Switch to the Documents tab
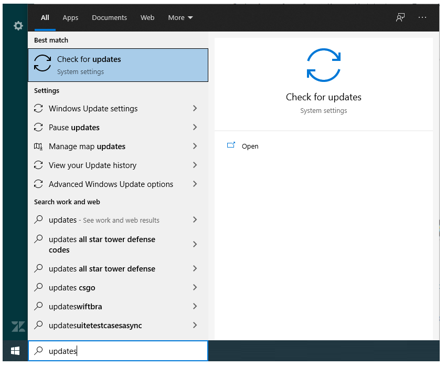 click(x=109, y=18)
